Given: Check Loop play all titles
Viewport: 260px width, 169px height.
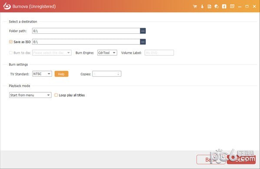Looking at the screenshot, I should coord(56,95).
